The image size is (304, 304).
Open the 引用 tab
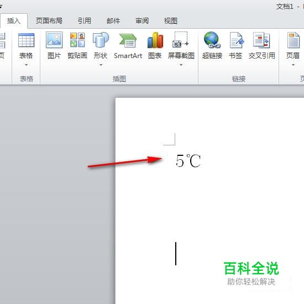tap(85, 21)
